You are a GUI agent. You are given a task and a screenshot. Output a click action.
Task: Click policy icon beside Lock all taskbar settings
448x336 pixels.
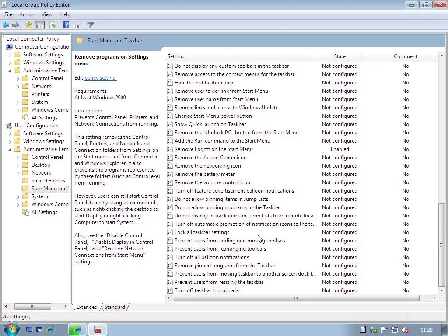(170, 232)
